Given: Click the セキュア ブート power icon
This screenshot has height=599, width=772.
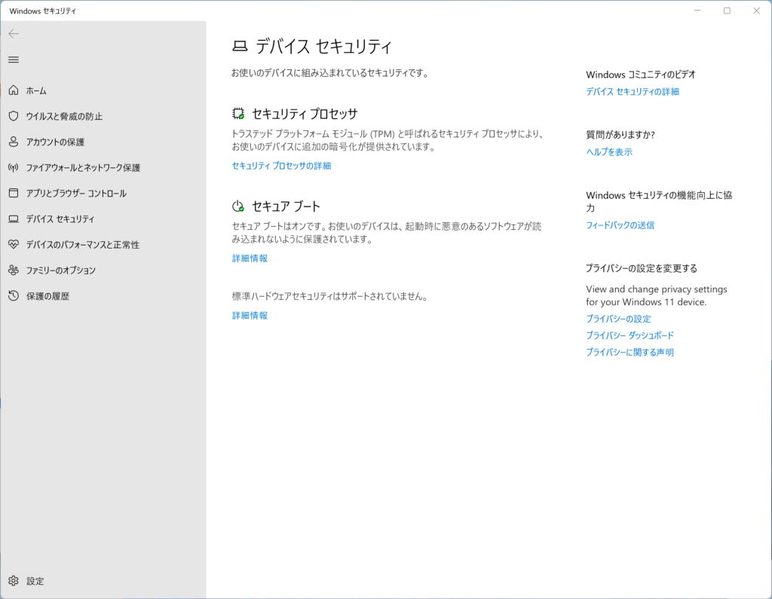Looking at the screenshot, I should click(238, 206).
